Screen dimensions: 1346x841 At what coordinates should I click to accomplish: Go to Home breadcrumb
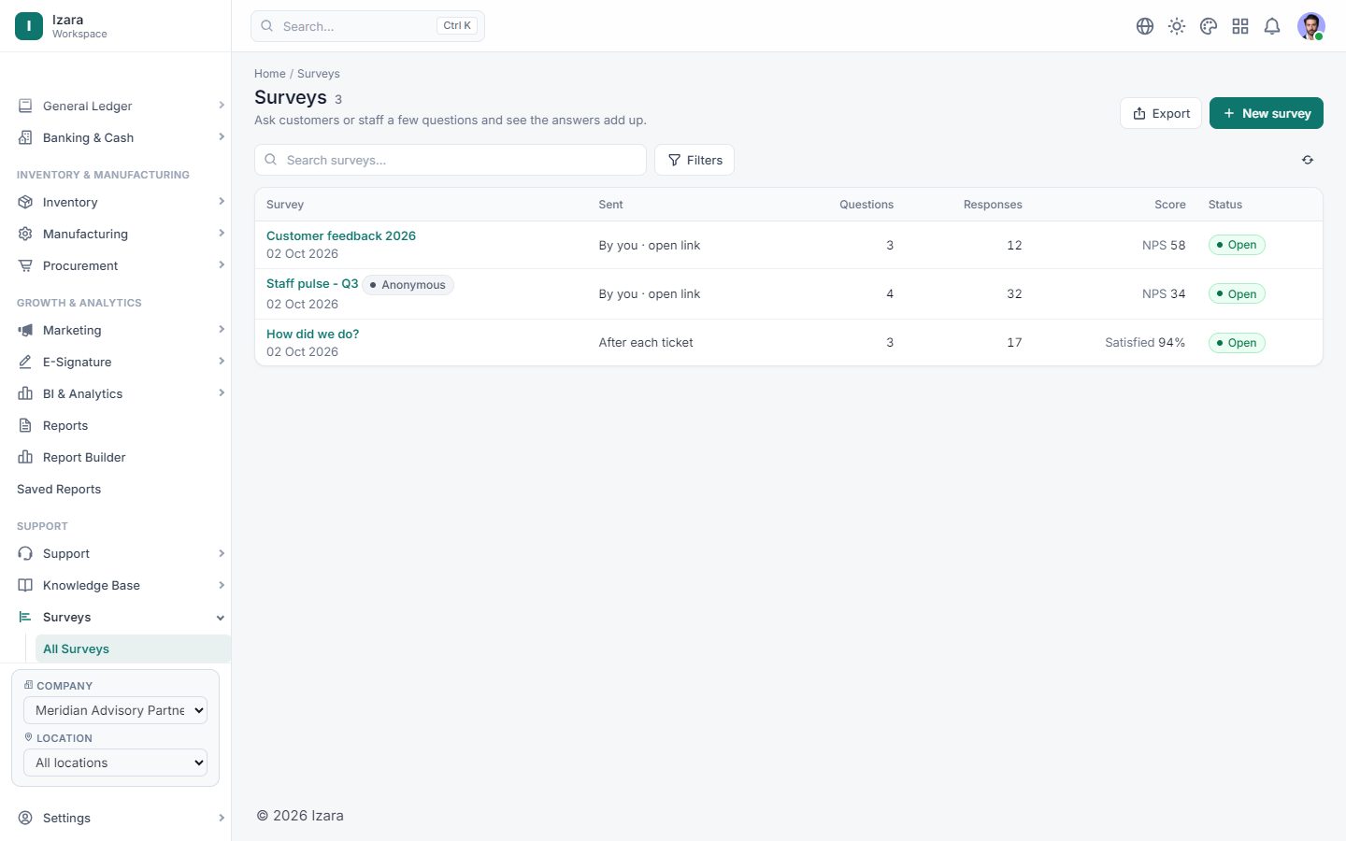[270, 74]
